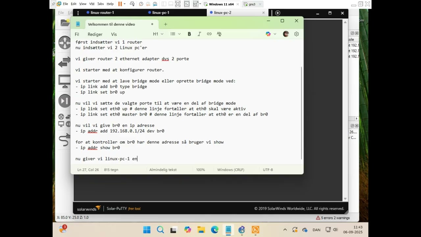Viewport: 421px width, 237px height.
Task: Select the GNS3 end devices monitor icon
Action: 64,81
